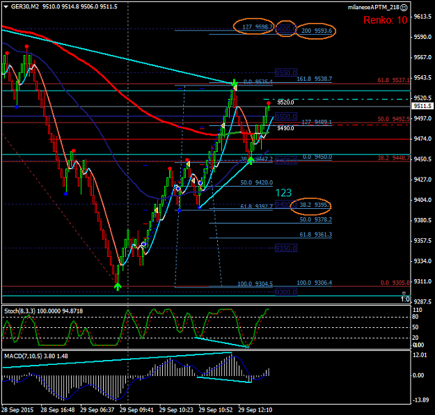Click the 29 Sep 10:23 time axis label

[x=176, y=409]
